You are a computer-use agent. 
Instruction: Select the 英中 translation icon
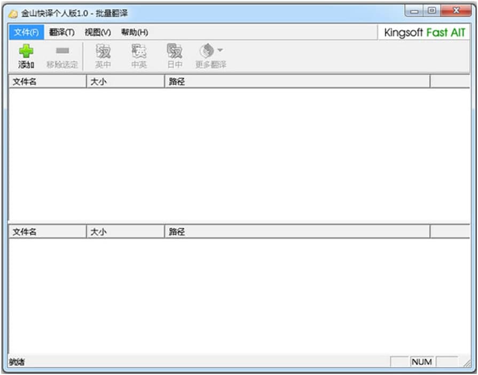pos(103,51)
